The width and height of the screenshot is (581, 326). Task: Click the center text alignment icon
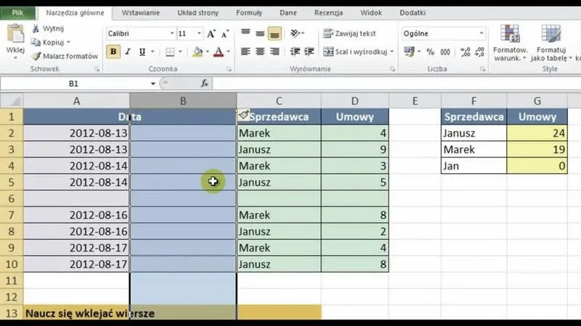(260, 51)
